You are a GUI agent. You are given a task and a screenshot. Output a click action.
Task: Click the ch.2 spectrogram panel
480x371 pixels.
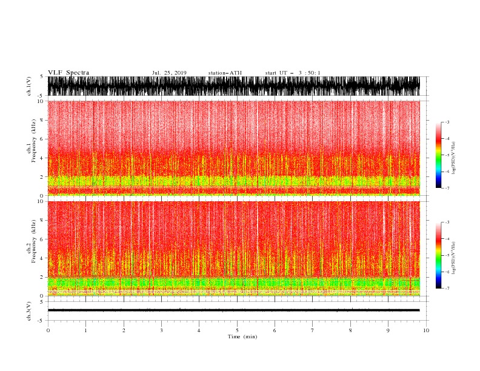coord(233,249)
